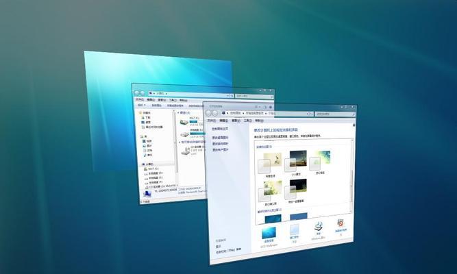This screenshot has height=274, width=457.
Task: Click System properties in Computer toolbar
Action: tap(156, 105)
